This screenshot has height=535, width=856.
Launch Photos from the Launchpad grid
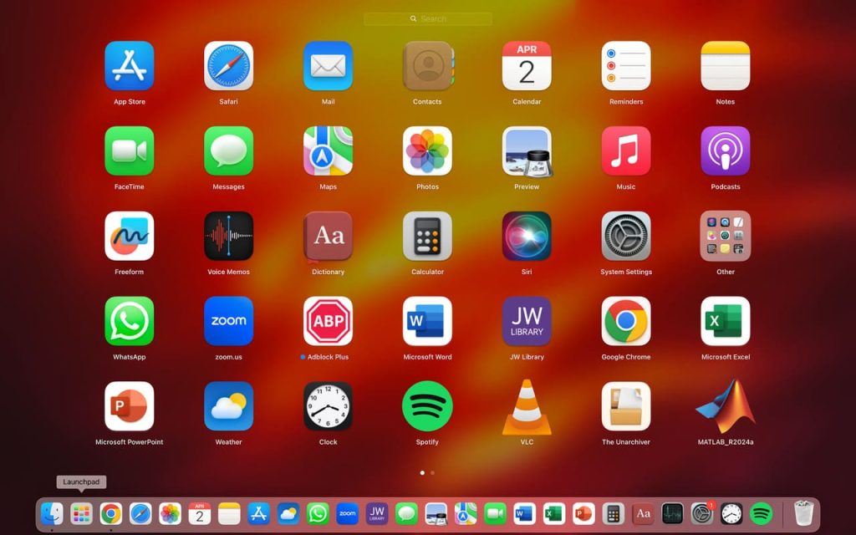click(427, 150)
